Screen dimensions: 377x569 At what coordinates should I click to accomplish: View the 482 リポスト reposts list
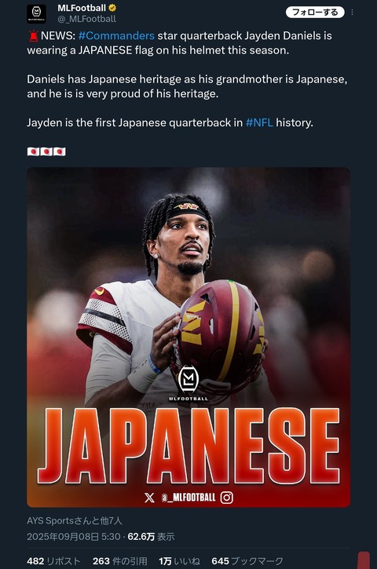53,561
